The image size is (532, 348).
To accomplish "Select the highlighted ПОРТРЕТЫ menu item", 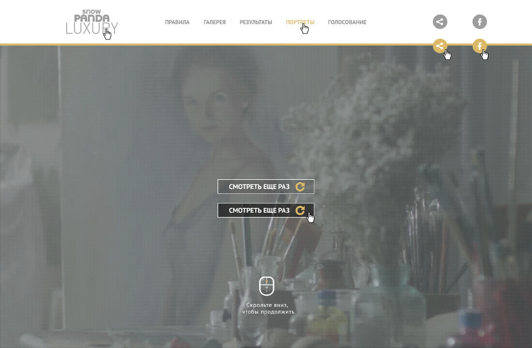I will click(299, 22).
